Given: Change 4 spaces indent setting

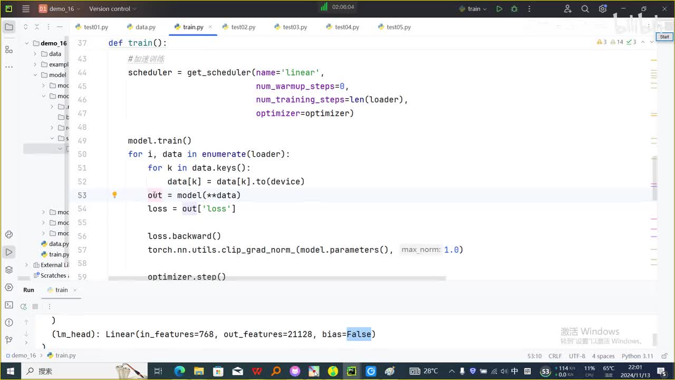Looking at the screenshot, I should tap(603, 356).
